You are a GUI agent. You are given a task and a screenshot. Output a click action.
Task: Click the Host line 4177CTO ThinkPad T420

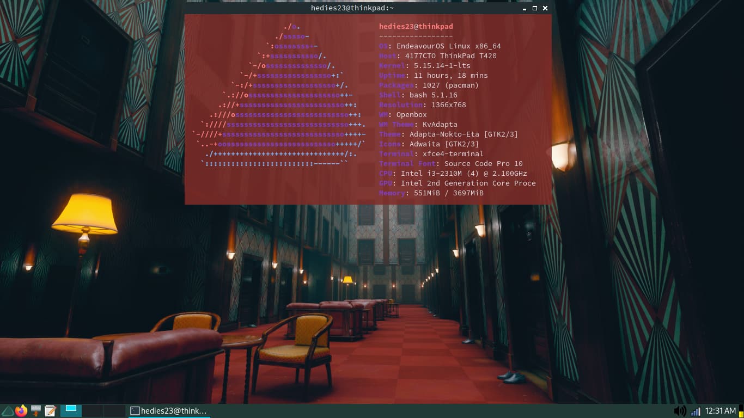coord(438,56)
